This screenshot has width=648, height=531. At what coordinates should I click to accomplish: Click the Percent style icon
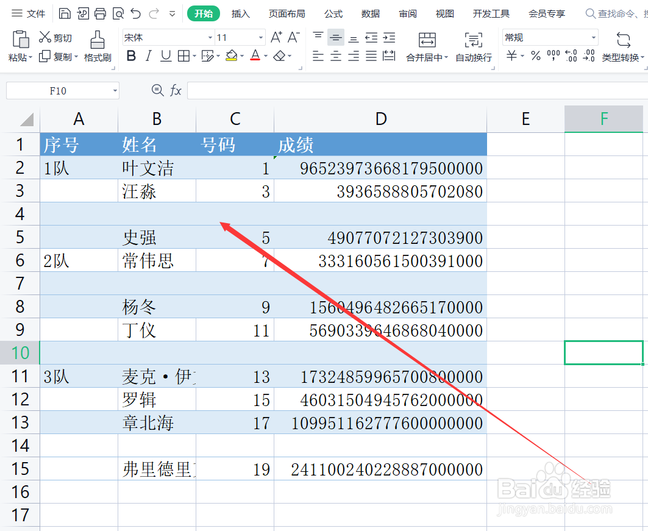[x=535, y=56]
